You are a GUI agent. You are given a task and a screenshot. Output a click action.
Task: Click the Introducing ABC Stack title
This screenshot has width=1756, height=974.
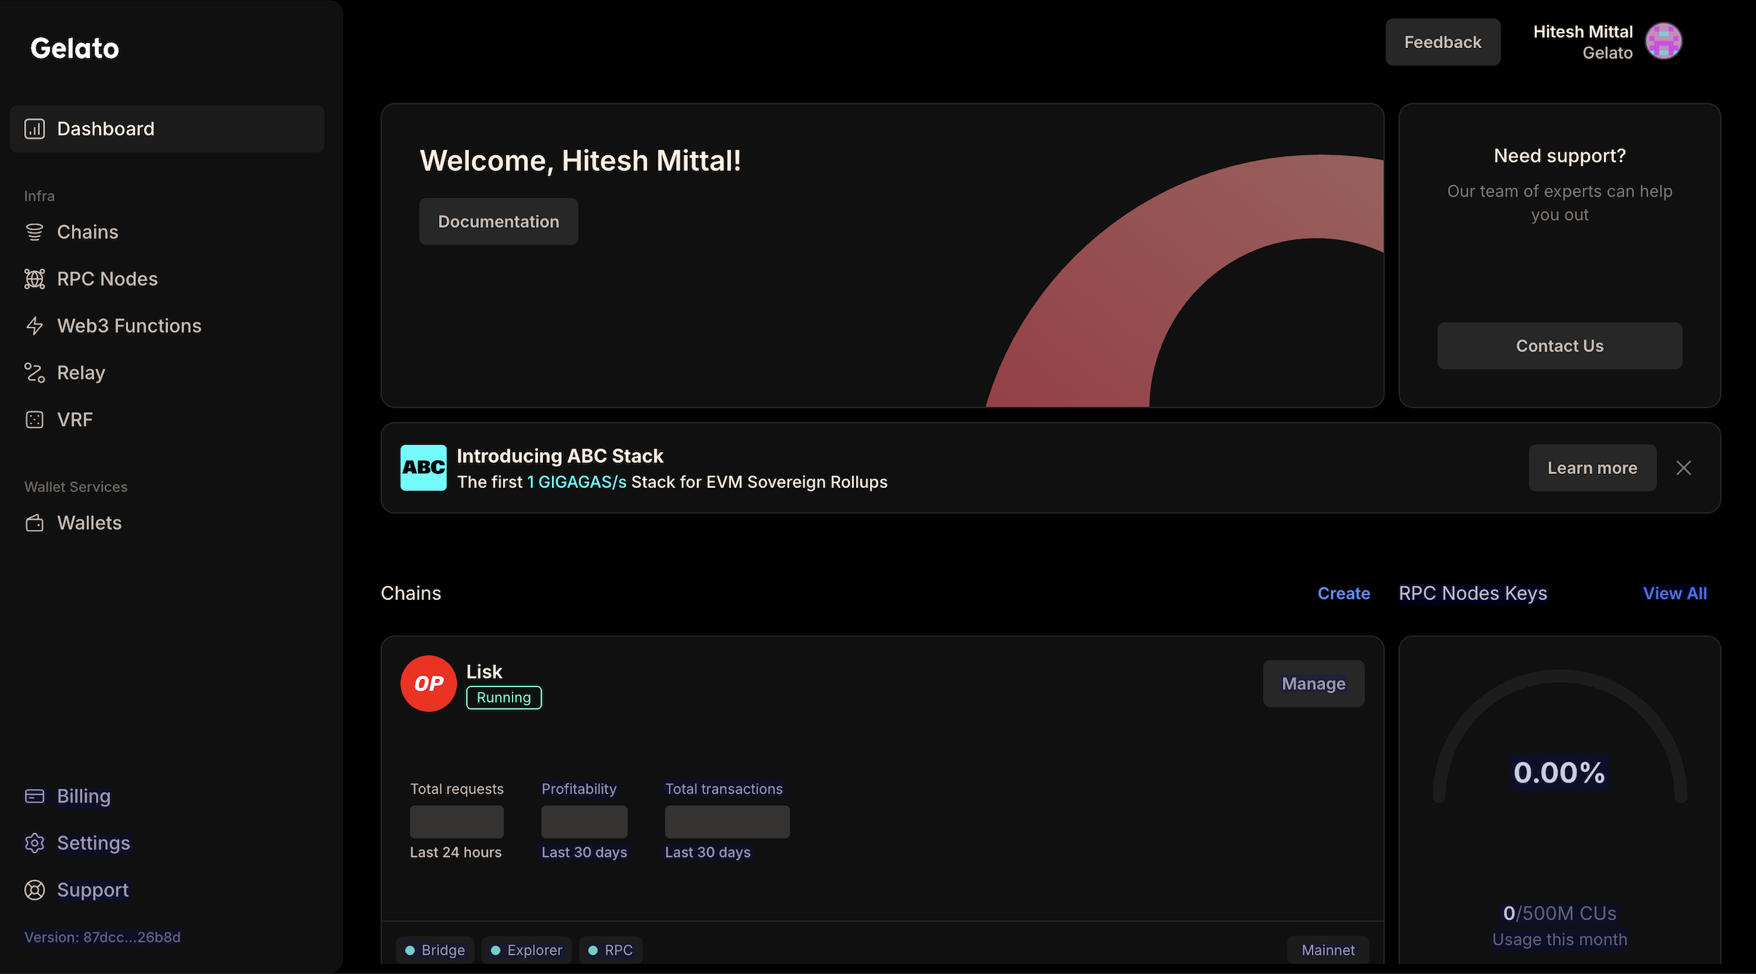point(560,456)
